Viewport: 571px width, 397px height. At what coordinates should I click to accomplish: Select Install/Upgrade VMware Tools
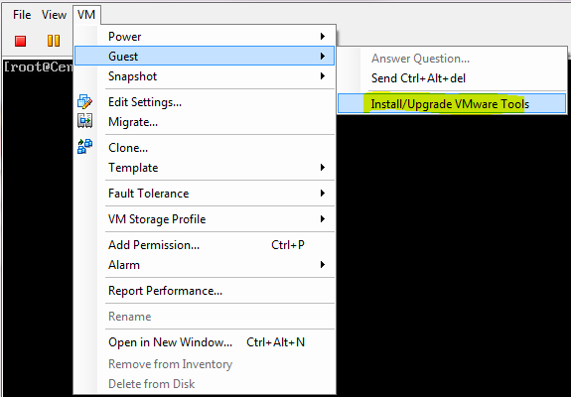pos(452,104)
